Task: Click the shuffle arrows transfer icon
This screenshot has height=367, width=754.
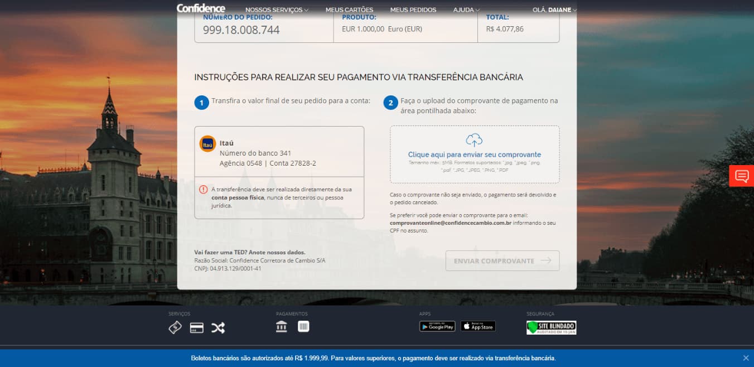Action: [217, 328]
